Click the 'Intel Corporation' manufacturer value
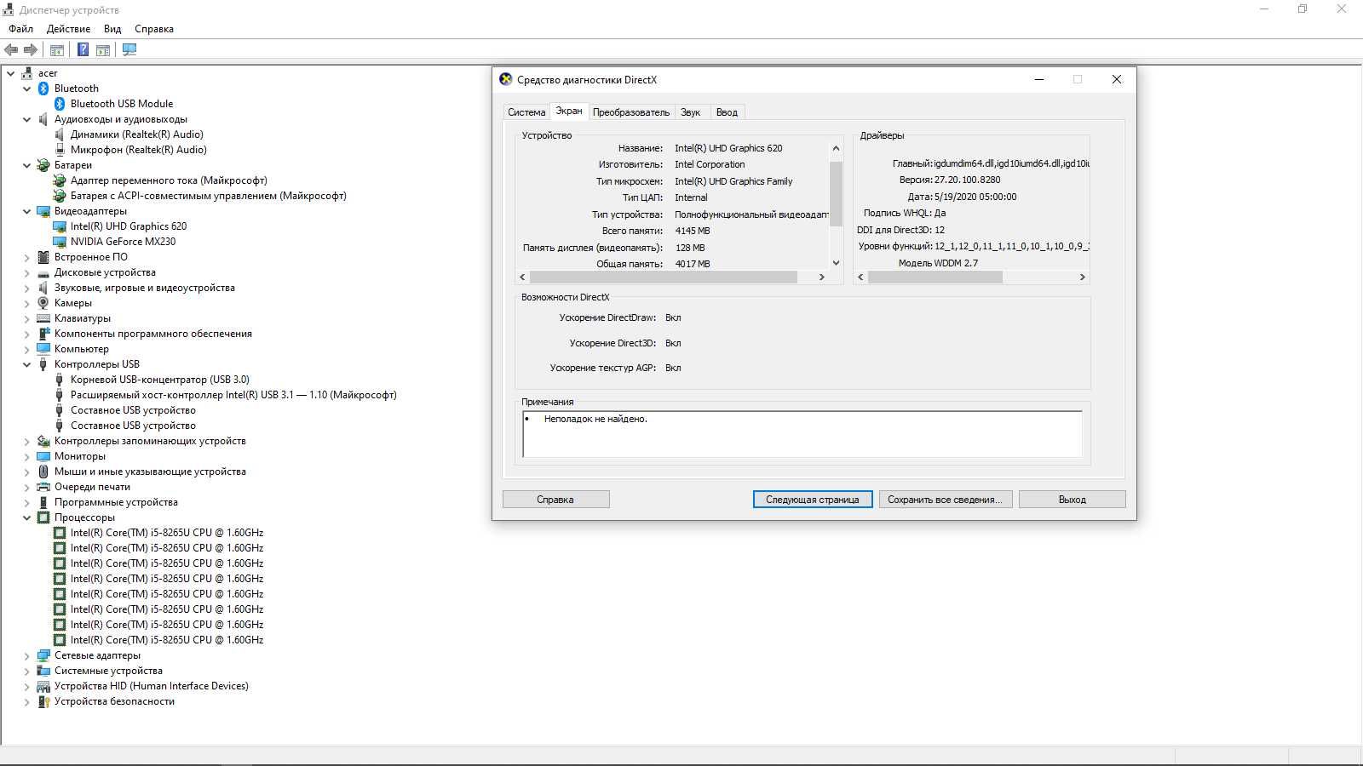 tap(710, 164)
